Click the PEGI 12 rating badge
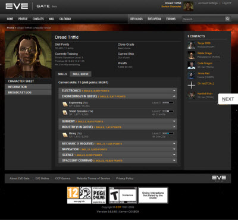This screenshot has height=220, width=238. coord(79,195)
